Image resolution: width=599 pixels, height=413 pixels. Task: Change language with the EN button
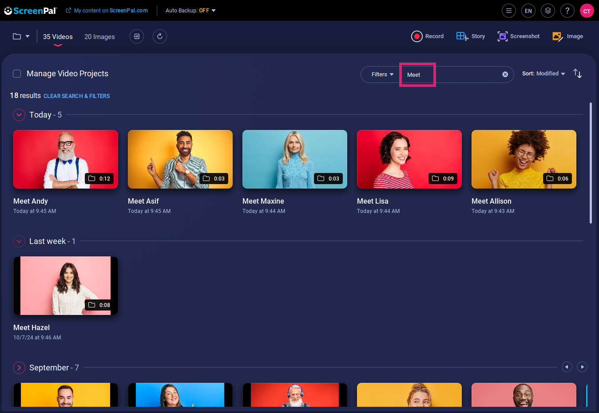point(528,11)
